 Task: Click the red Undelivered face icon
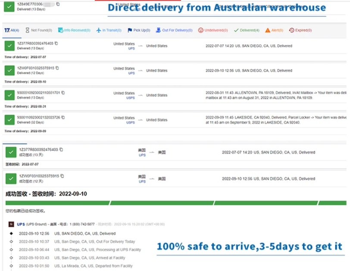[x=201, y=31]
